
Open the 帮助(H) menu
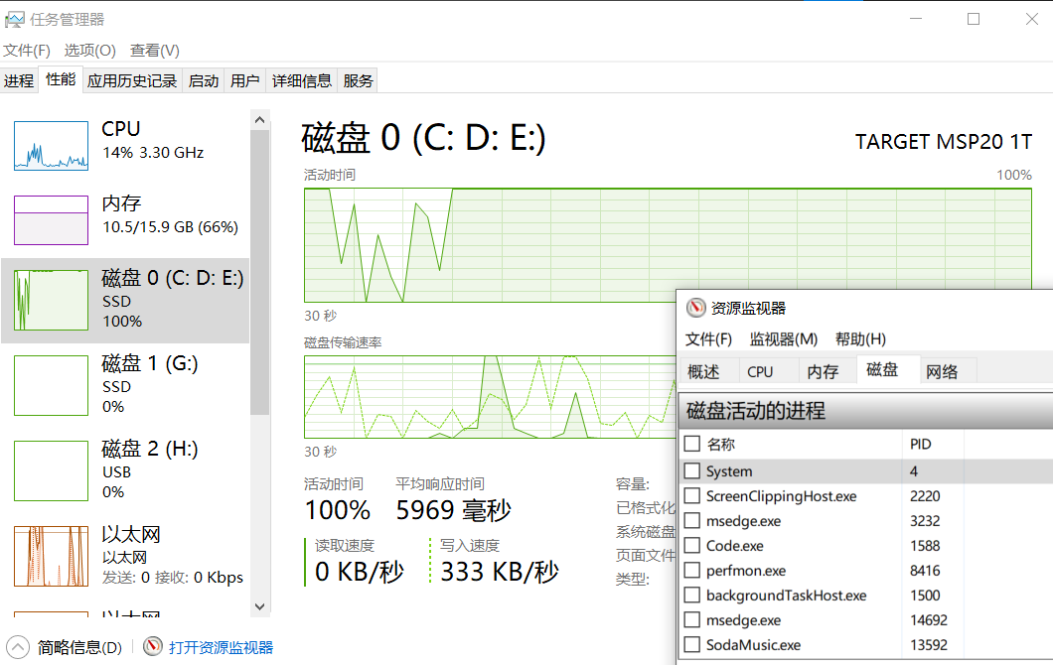860,338
